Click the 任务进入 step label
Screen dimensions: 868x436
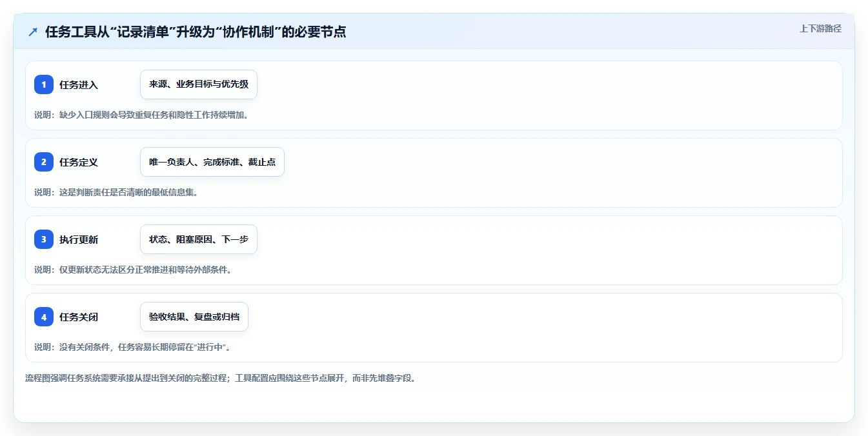coord(79,84)
